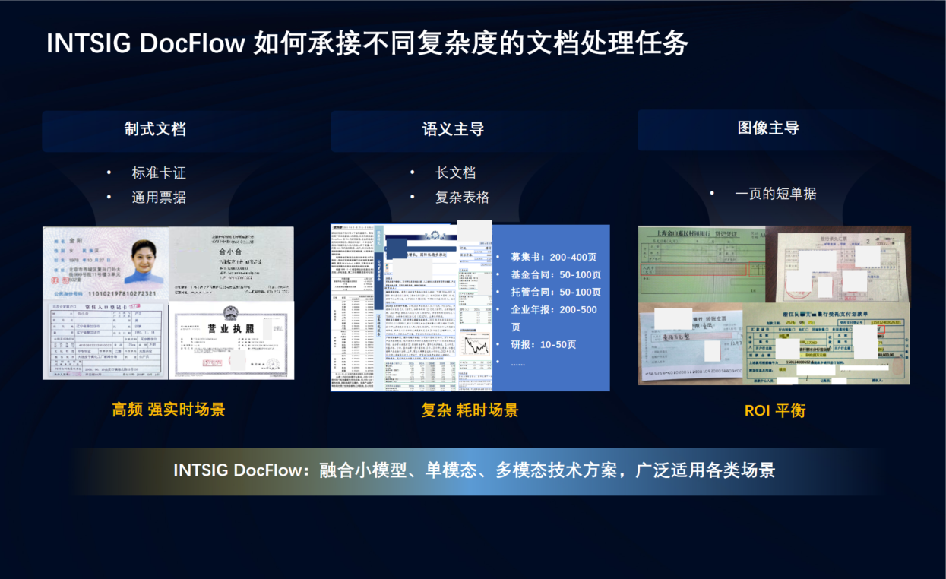Click the orange ROI 平衡 label
This screenshot has height=579, width=946.
[774, 410]
